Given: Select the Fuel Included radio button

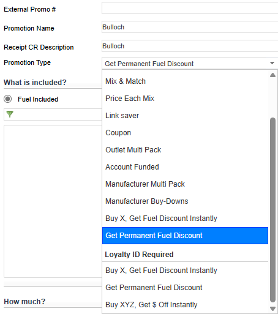Looking at the screenshot, I should point(8,99).
